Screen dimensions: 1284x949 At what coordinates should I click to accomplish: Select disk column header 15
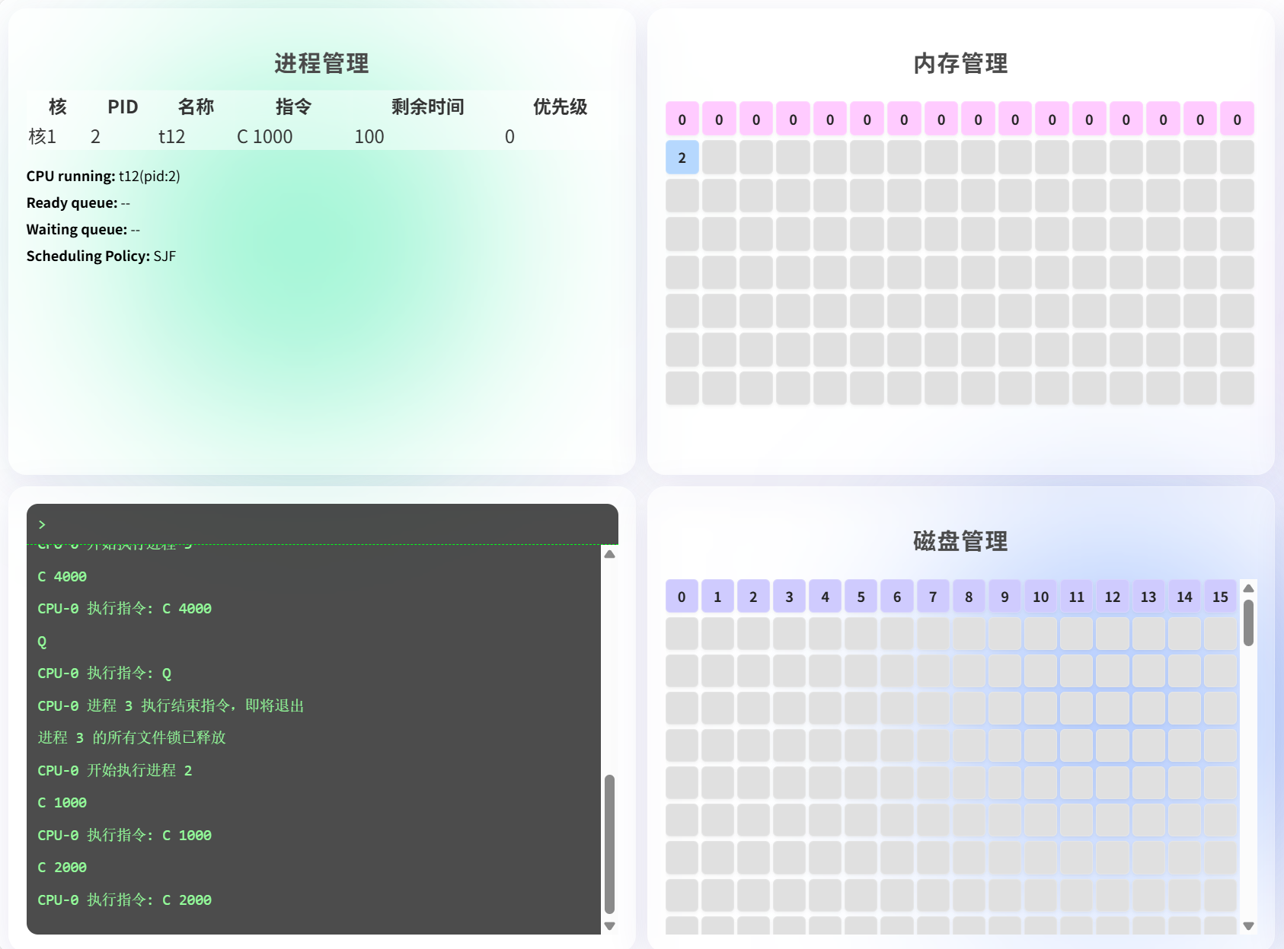[x=1220, y=597]
